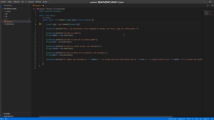Open the Selección menu

point(16,2)
